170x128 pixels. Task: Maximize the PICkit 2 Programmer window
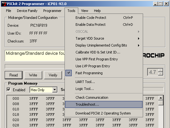tap(161, 4)
